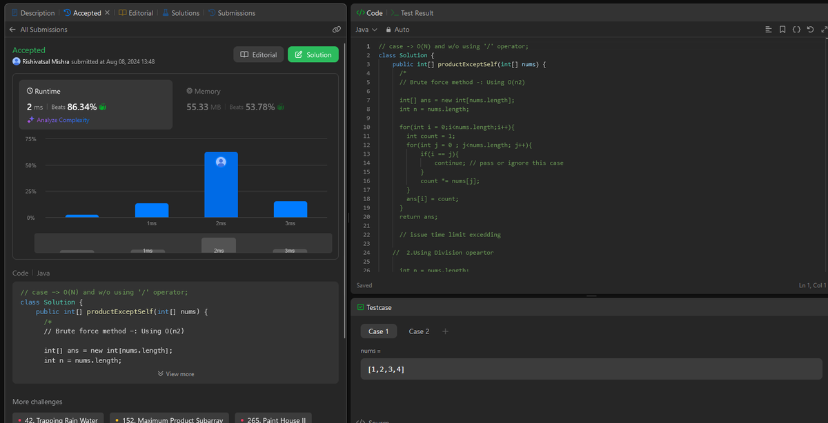This screenshot has height=423, width=828.
Task: Click the green Solution button
Action: (x=313, y=54)
